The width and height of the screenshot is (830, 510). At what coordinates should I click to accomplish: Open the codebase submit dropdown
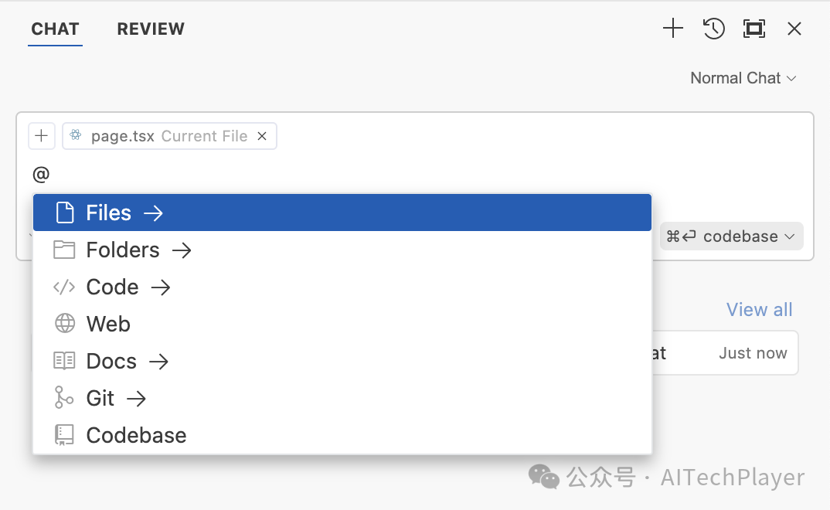tap(731, 236)
